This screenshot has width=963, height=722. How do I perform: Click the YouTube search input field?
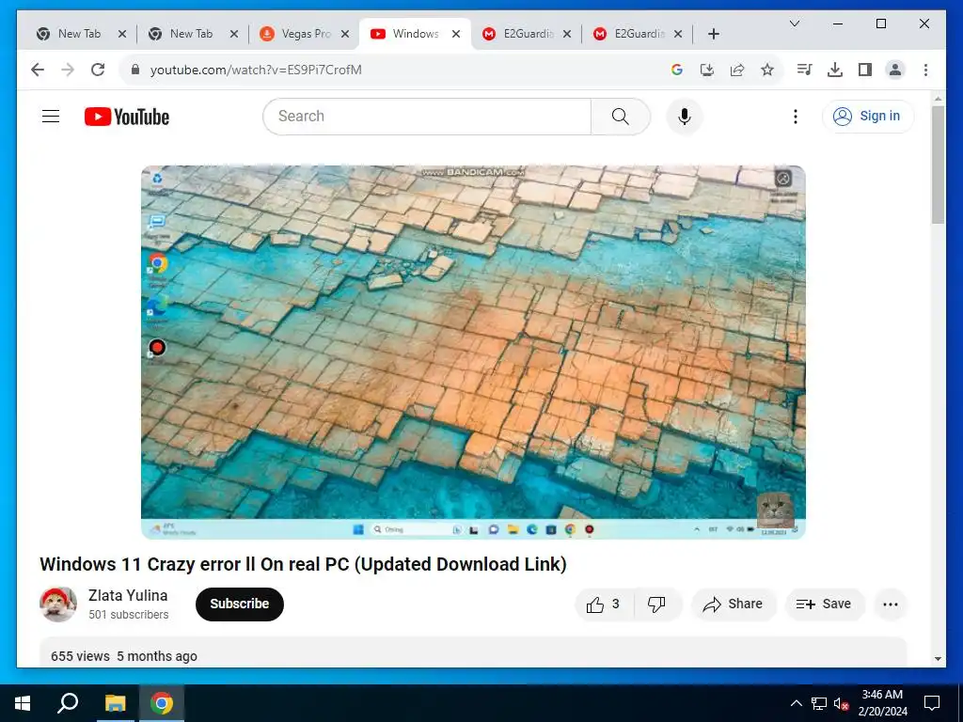coord(427,117)
